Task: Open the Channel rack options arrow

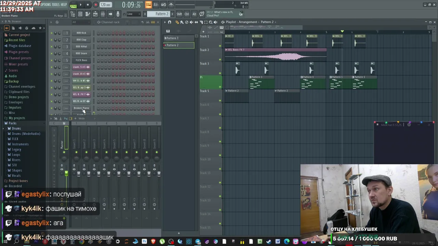Action: (51, 22)
